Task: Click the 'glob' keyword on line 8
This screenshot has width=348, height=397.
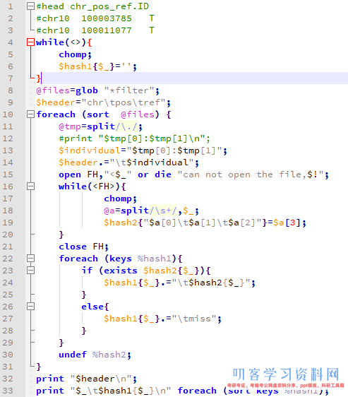Action: click(x=87, y=90)
